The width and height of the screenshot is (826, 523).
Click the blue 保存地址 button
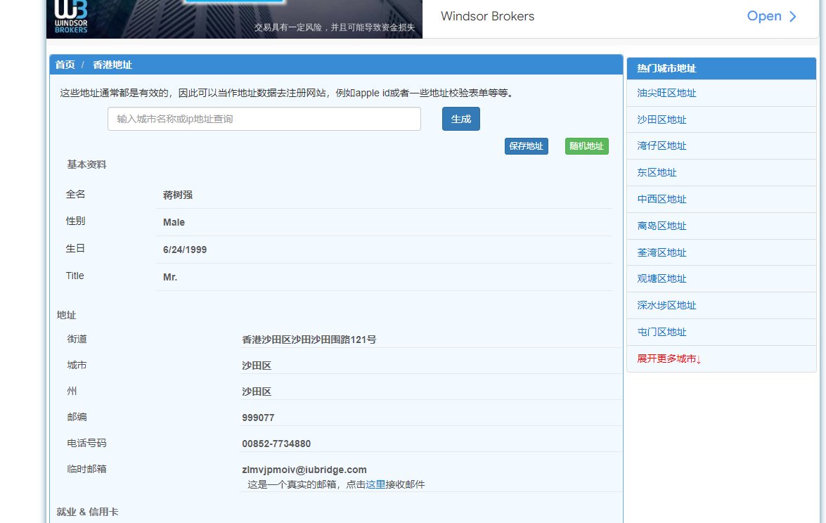tap(526, 146)
